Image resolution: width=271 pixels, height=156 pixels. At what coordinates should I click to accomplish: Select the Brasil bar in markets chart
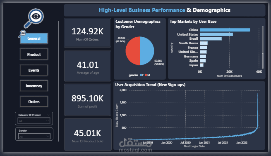point(211,38)
